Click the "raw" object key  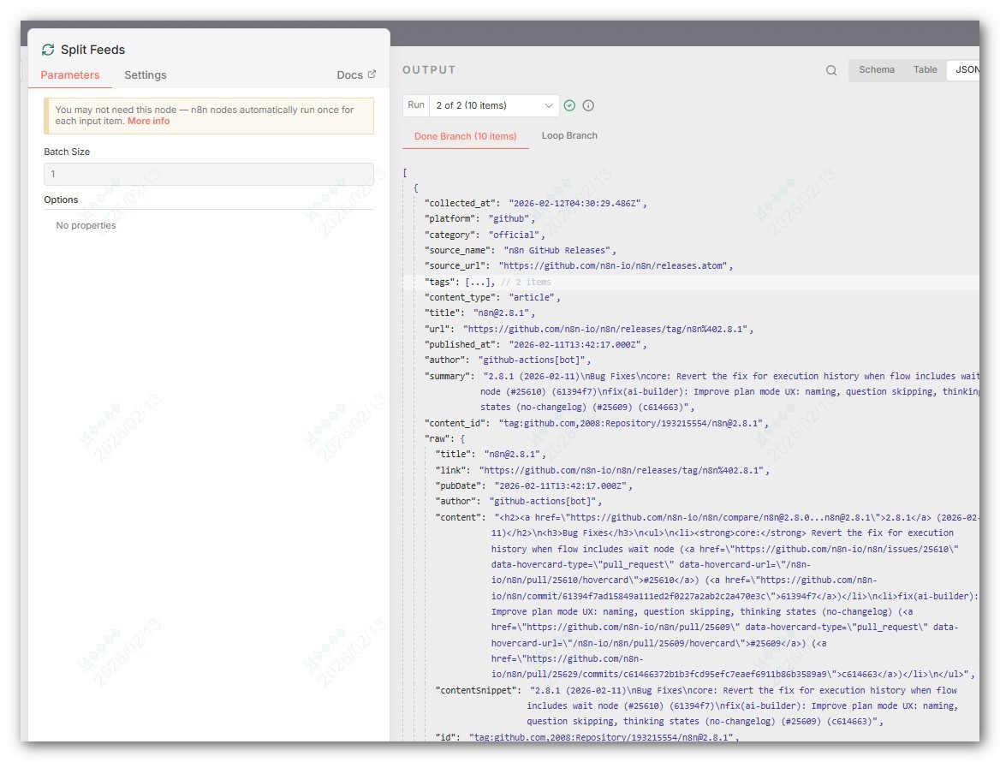(439, 438)
